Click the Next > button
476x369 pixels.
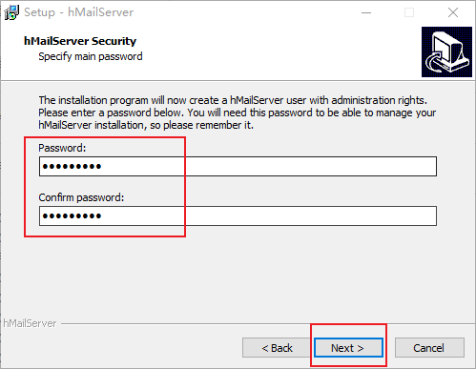click(x=348, y=348)
